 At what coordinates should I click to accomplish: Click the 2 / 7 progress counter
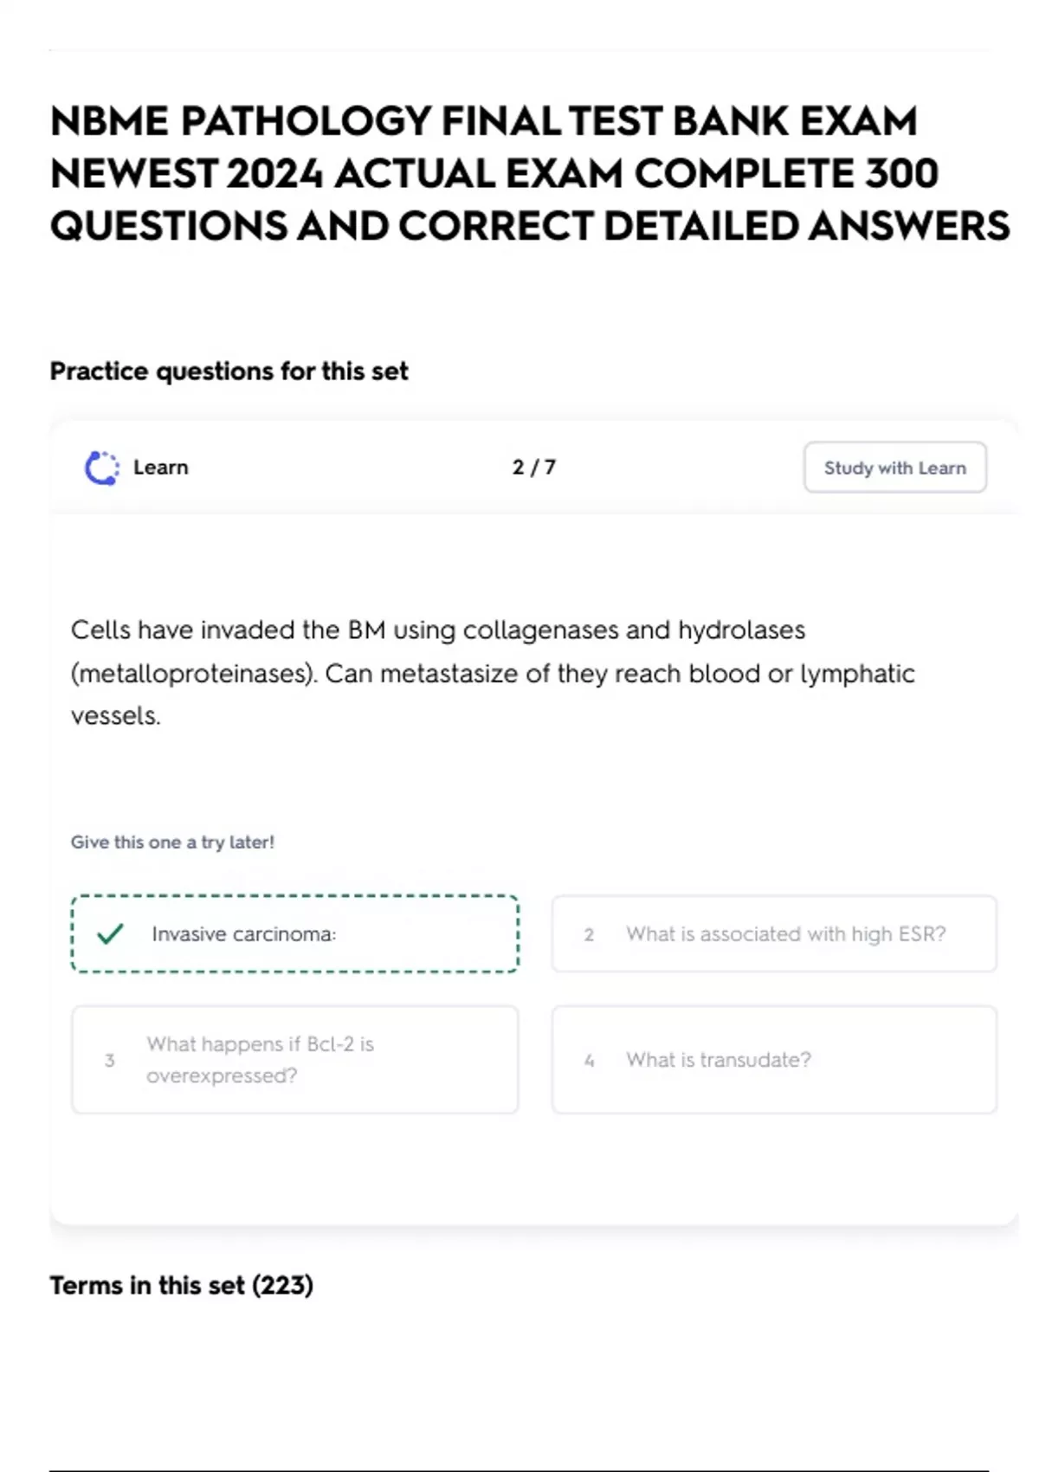pyautogui.click(x=533, y=468)
